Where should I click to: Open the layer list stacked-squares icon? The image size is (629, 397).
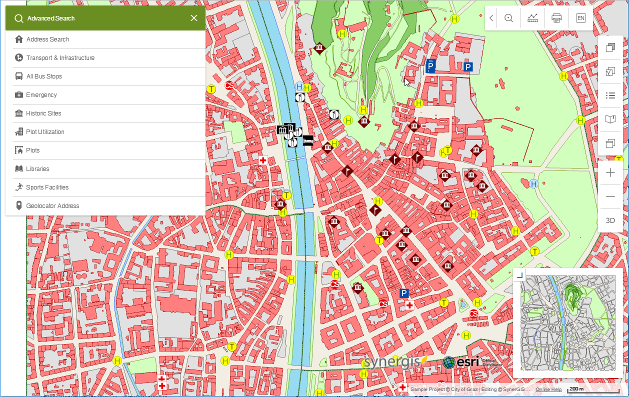[x=610, y=143]
